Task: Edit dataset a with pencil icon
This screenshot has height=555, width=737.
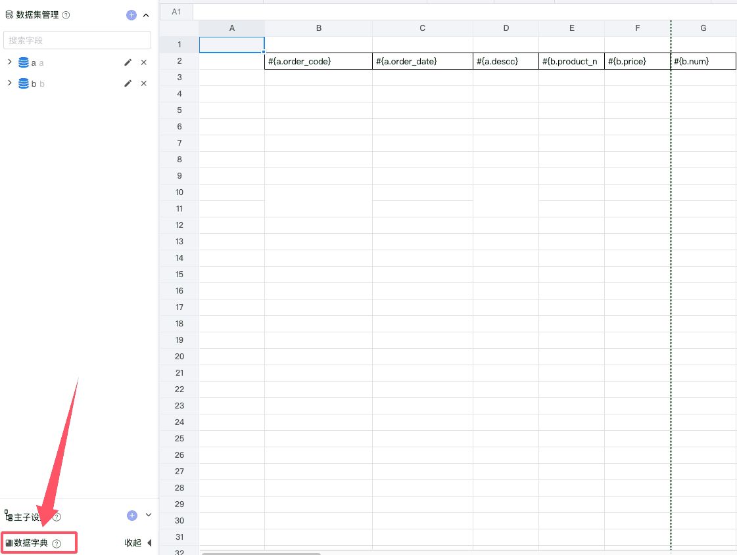Action: [128, 62]
